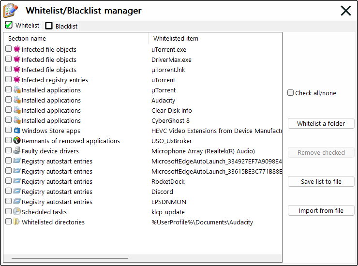The height and width of the screenshot is (266, 358).
Task: Select Windows Store apps section label
Action: pos(51,131)
